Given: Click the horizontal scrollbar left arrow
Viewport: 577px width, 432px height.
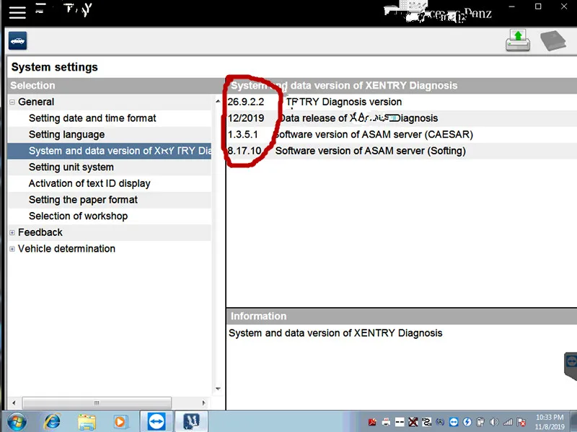Looking at the screenshot, I should pos(14,403).
